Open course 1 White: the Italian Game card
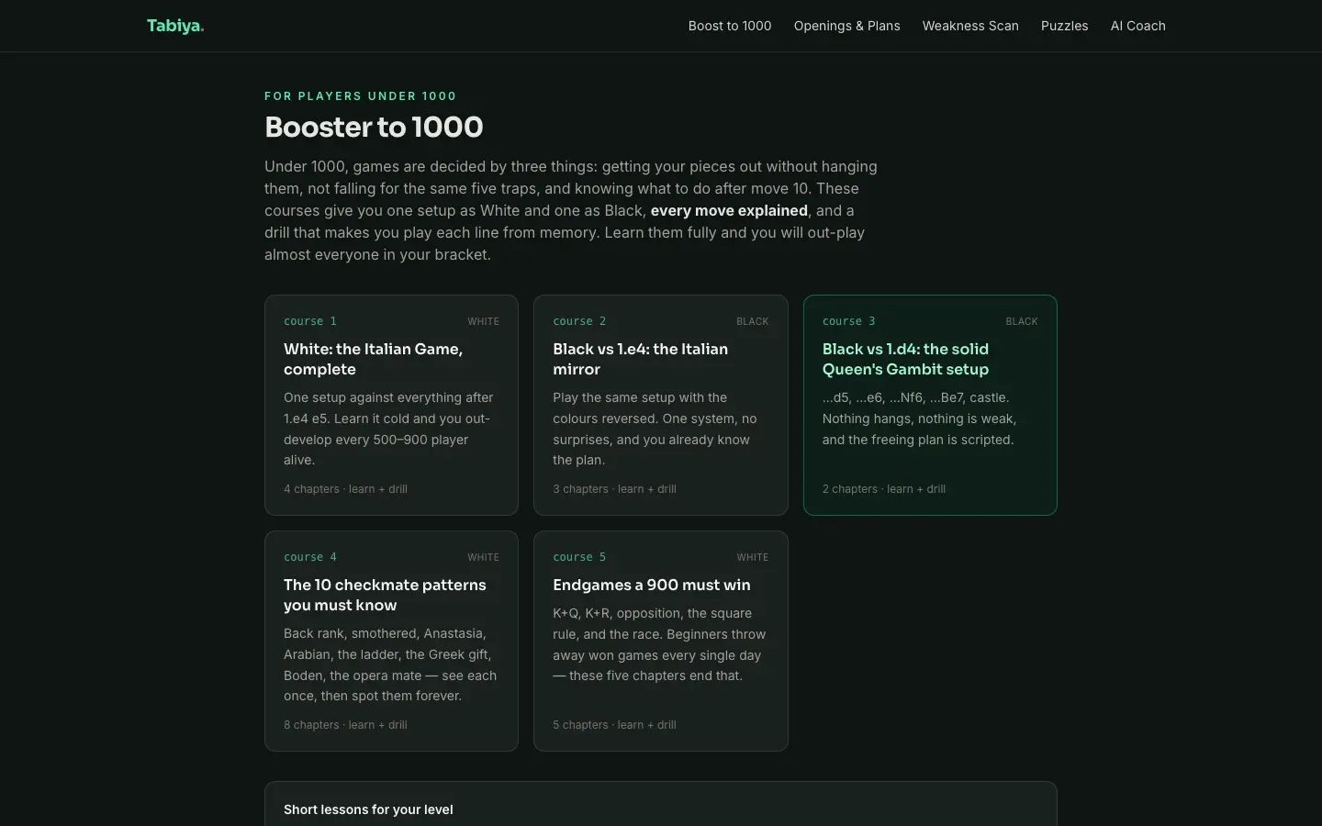 (391, 405)
